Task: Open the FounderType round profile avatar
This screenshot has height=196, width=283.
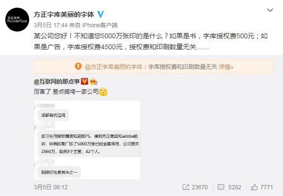Action: 17,20
